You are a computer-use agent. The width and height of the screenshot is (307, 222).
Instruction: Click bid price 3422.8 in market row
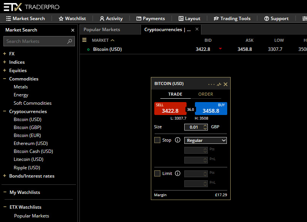203,49
